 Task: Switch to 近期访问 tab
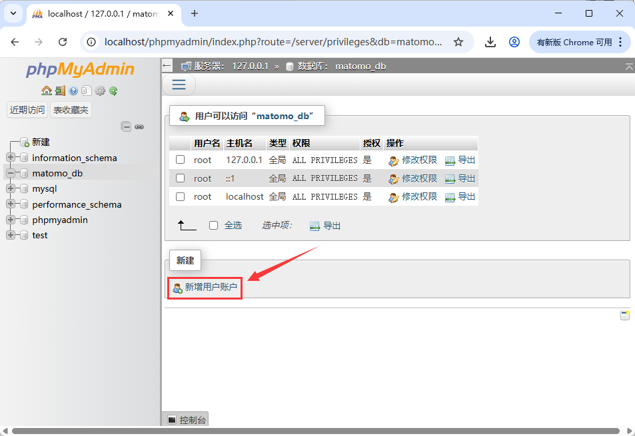coord(27,110)
